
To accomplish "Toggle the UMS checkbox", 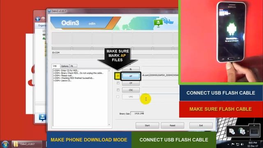I will tap(118, 97).
